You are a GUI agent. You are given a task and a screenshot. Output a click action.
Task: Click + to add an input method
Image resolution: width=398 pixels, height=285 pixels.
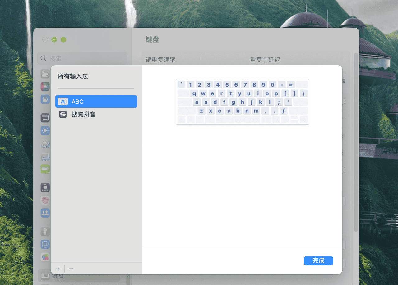(58, 269)
